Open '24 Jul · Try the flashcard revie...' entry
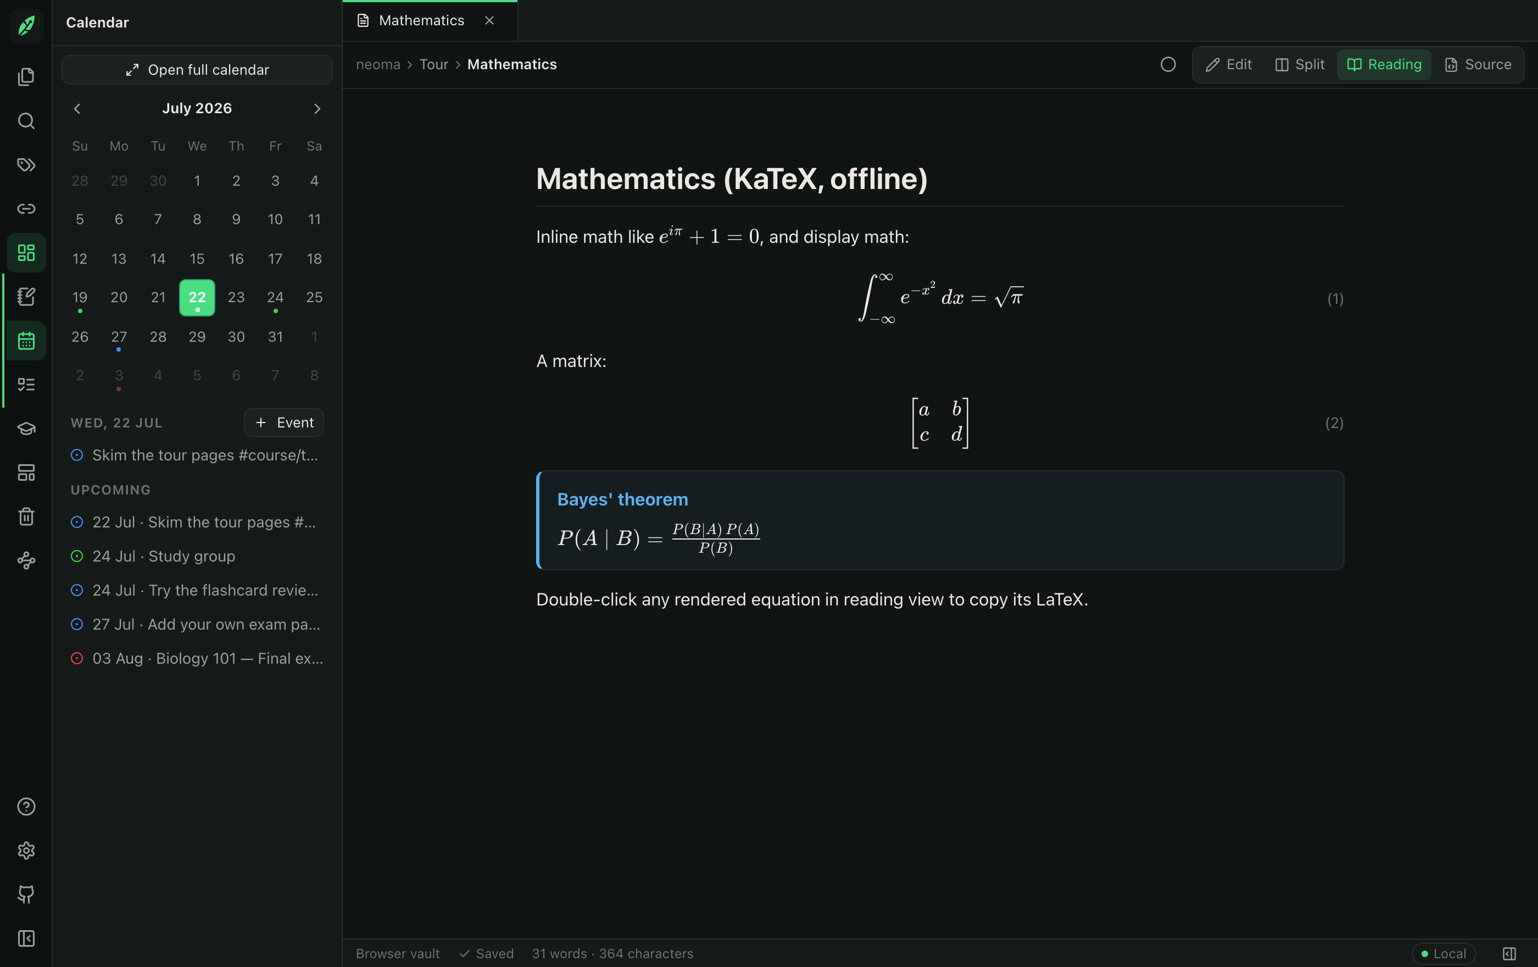The width and height of the screenshot is (1538, 967). point(197,591)
